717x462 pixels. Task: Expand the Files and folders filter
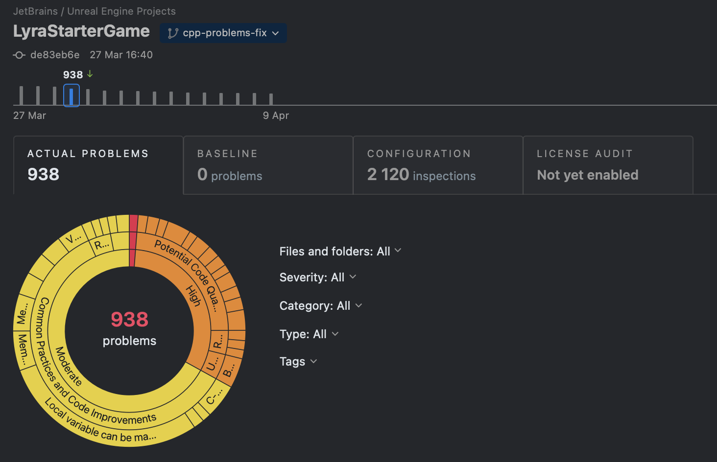point(340,251)
